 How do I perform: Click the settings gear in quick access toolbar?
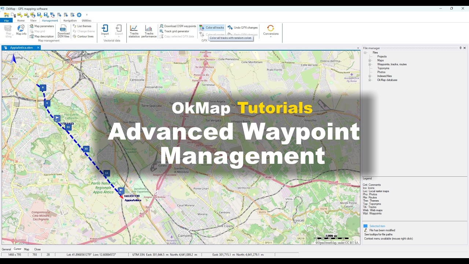coord(79,15)
